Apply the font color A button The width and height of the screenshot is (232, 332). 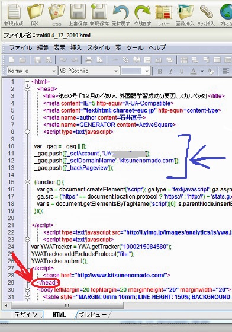[x=194, y=71]
